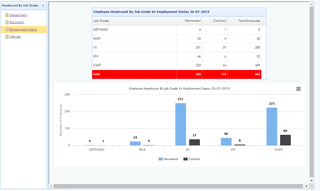Image resolution: width=320 pixels, height=191 pixels.
Task: Open the Department headcount link
Action: click(x=18, y=15)
